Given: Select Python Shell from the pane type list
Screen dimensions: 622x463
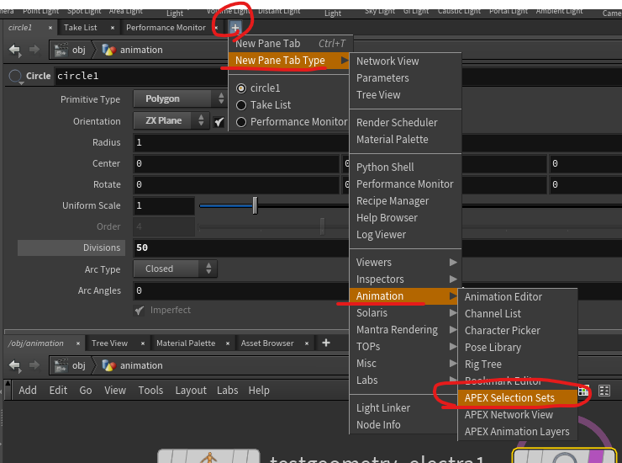Looking at the screenshot, I should tap(385, 168).
